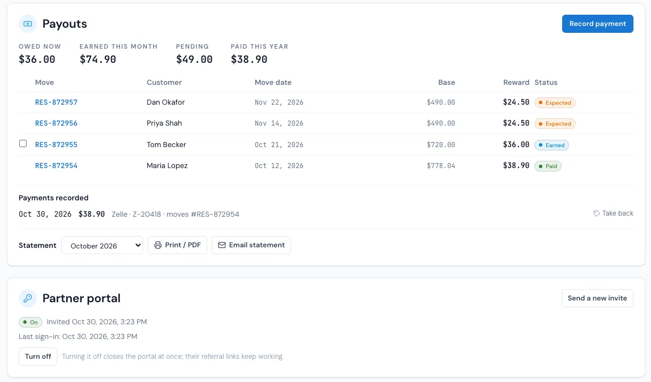Click the move date Nov 14, 2026

(279, 123)
